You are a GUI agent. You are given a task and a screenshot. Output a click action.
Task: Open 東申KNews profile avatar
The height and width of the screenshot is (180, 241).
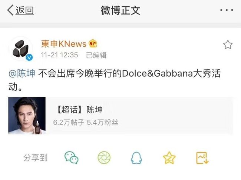pyautogui.click(x=21, y=49)
